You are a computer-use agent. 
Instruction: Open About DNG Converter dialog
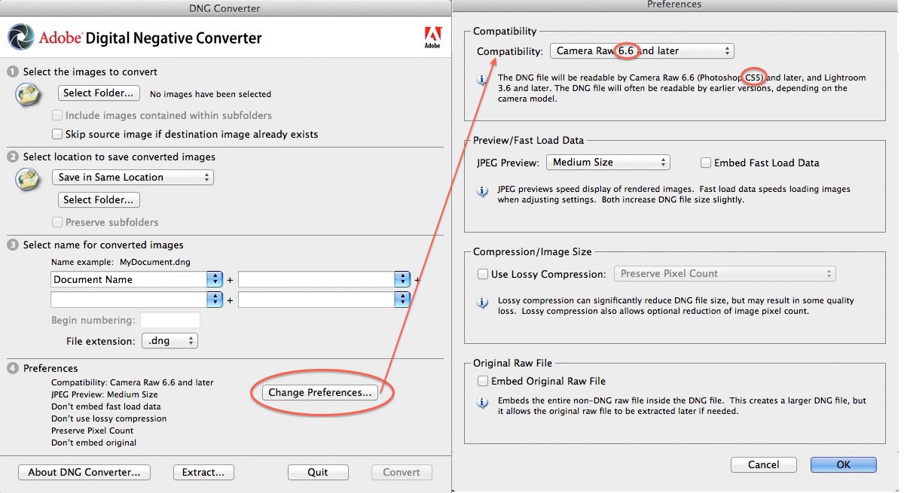tap(84, 473)
